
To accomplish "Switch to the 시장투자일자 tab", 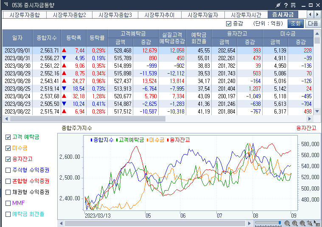I will [x=203, y=15].
